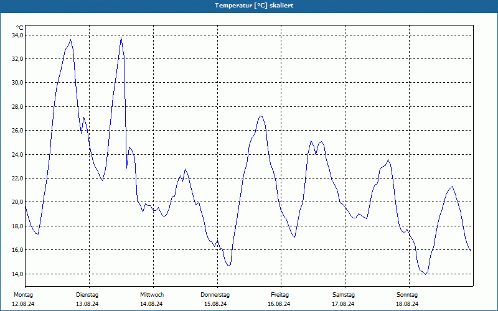The height and width of the screenshot is (311, 498).
Task: Click the '22,0' y-axis label
Action: click(18, 179)
